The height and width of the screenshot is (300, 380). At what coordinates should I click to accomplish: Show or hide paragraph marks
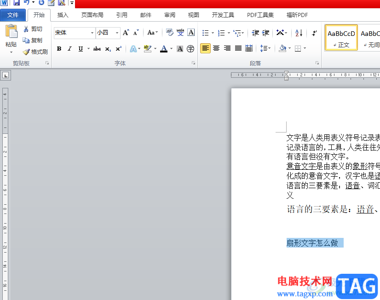(x=314, y=33)
